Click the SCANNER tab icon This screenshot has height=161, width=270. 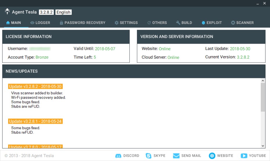click(x=233, y=23)
